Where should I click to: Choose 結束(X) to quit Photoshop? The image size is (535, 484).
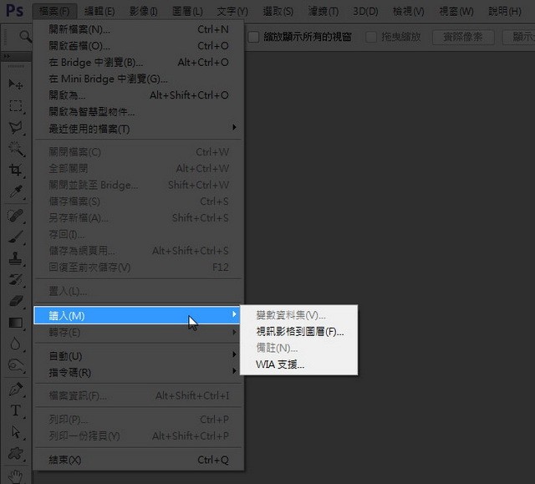coord(139,460)
